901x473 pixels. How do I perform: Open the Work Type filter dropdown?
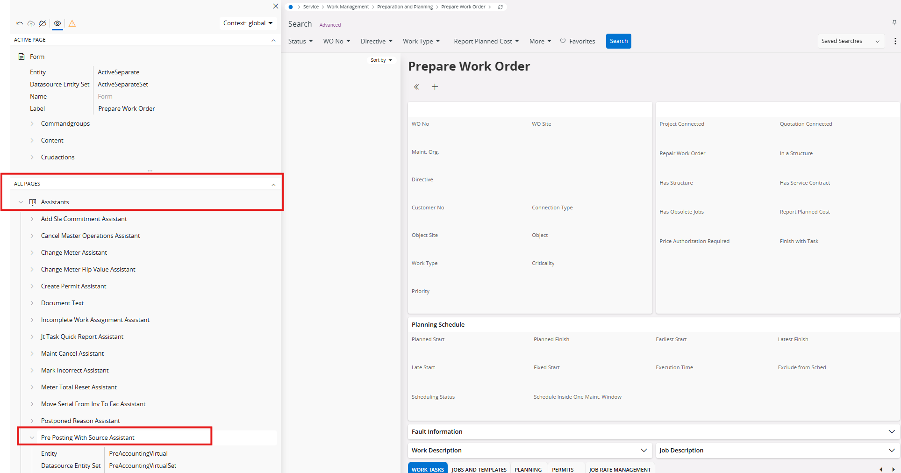click(422, 41)
